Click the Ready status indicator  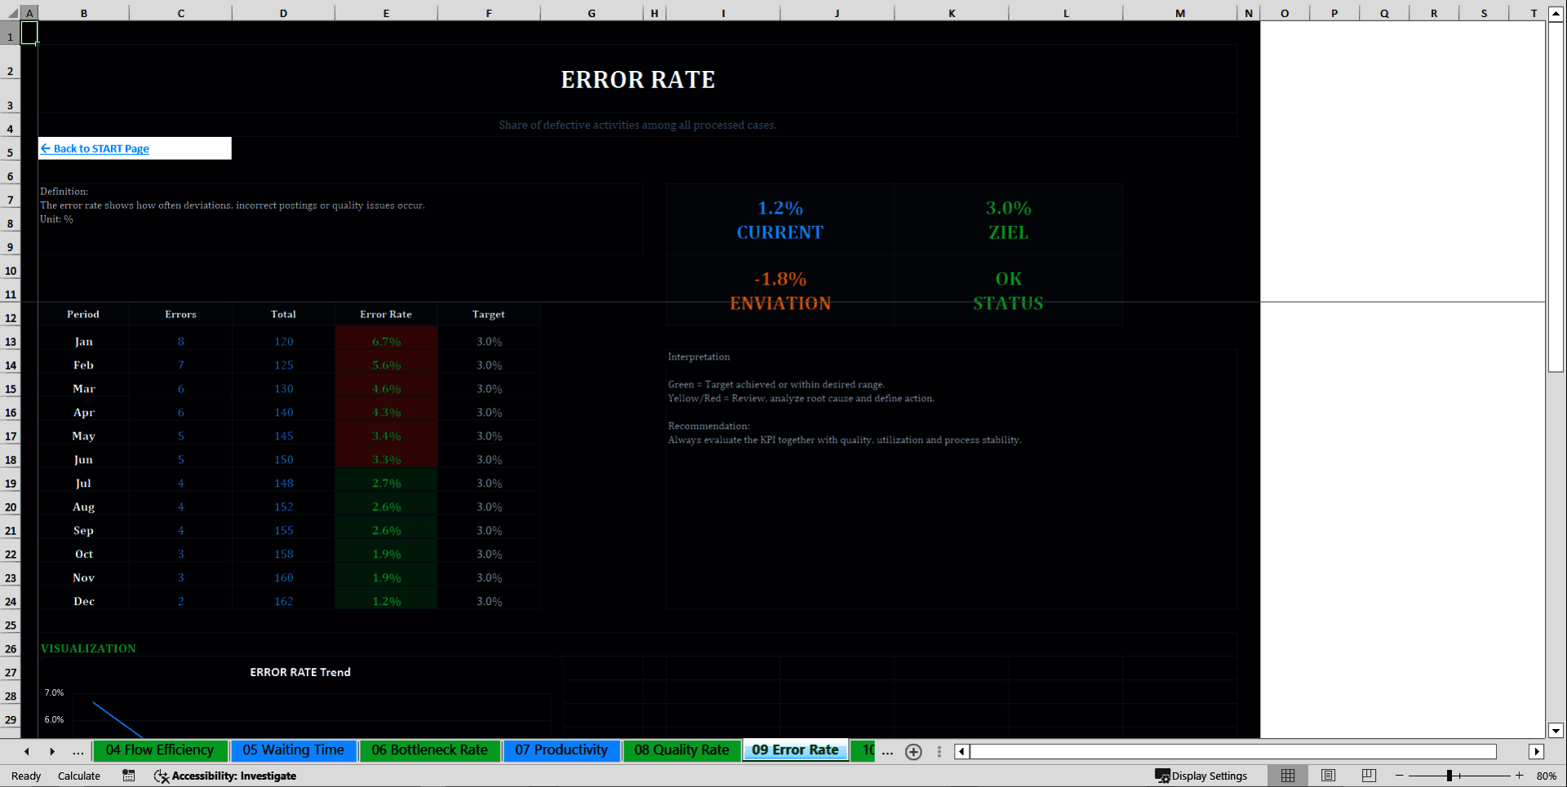pyautogui.click(x=26, y=776)
